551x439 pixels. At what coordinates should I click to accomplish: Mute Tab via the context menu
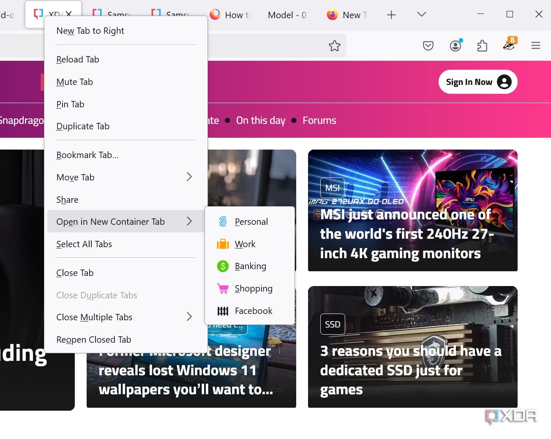75,82
